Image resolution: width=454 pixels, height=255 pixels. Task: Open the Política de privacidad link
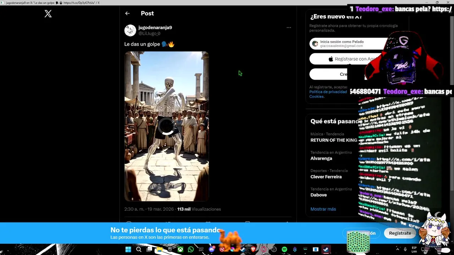pyautogui.click(x=328, y=92)
